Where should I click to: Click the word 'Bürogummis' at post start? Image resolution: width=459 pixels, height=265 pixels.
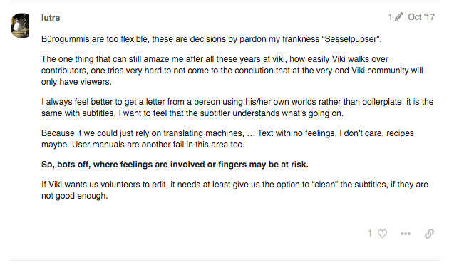point(66,39)
